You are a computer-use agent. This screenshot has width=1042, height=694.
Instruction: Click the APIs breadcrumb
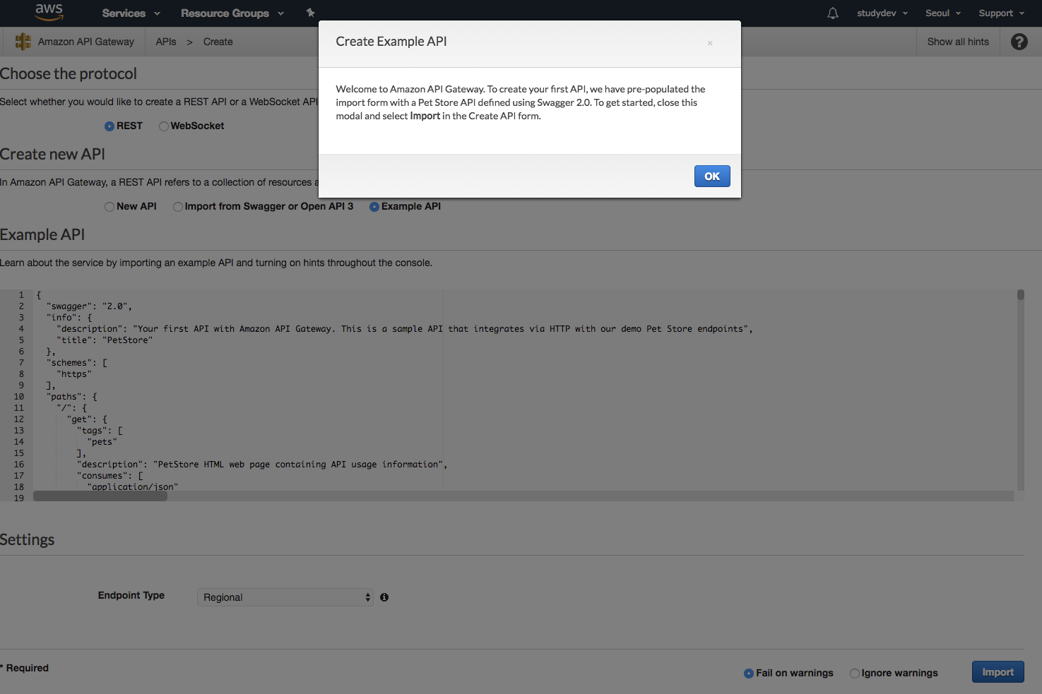click(166, 42)
